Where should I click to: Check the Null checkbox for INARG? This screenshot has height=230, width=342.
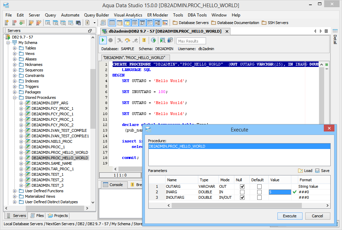point(242,192)
